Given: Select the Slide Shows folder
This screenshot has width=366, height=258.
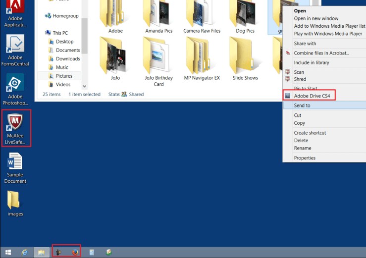Looking at the screenshot, I should tap(245, 59).
